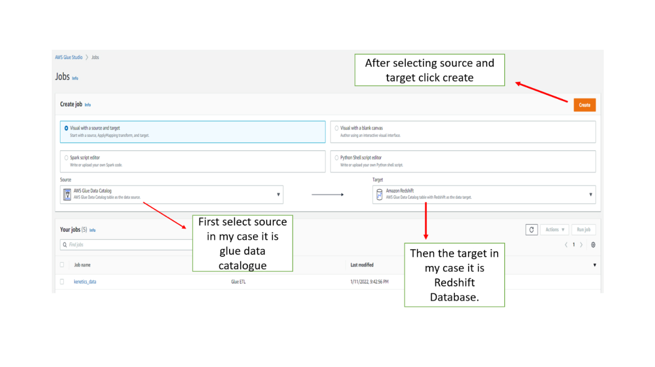The height and width of the screenshot is (367, 655).
Task: Open the jobs table settings gear
Action: (x=593, y=245)
